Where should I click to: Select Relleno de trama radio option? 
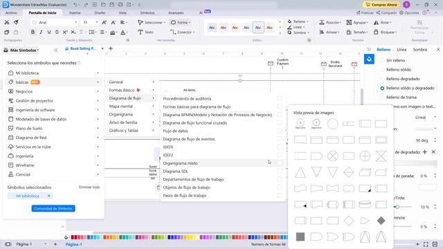tap(382, 98)
